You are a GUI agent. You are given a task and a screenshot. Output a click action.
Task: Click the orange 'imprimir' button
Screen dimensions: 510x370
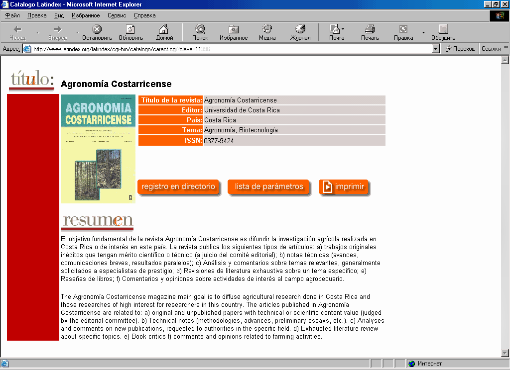pos(344,187)
